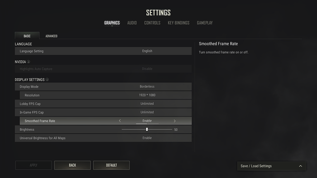Image resolution: width=317 pixels, height=178 pixels.
Task: Click the Back button
Action: pyautogui.click(x=72, y=165)
